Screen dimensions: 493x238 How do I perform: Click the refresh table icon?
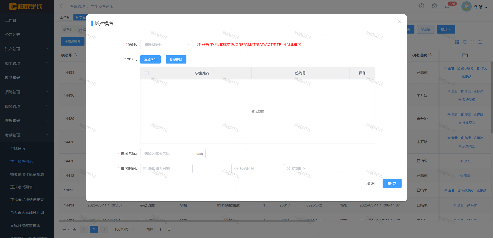point(465,42)
